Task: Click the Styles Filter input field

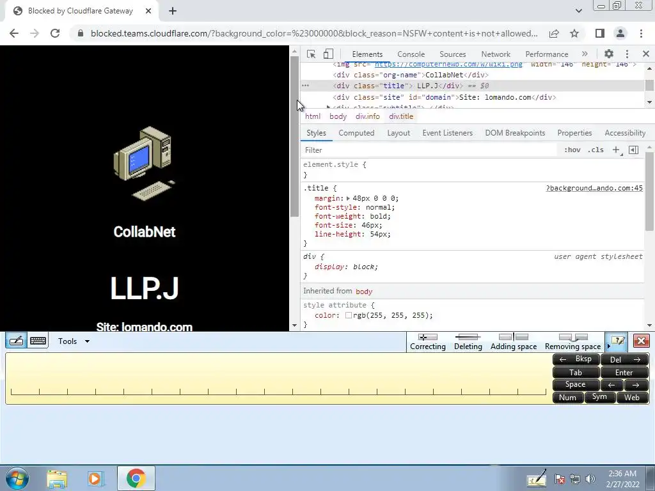Action: pos(429,150)
